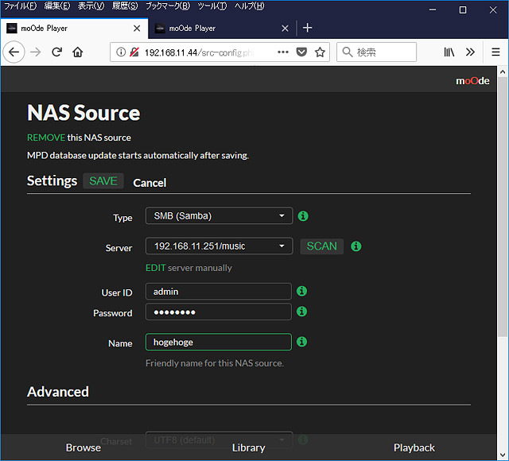Open the moOde logo menu
The height and width of the screenshot is (461, 509).
pos(472,81)
